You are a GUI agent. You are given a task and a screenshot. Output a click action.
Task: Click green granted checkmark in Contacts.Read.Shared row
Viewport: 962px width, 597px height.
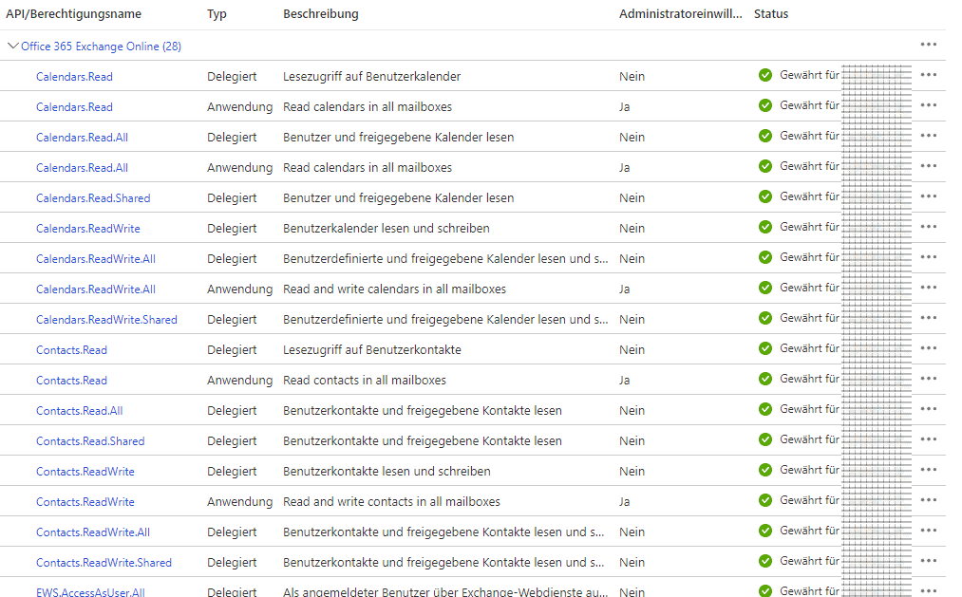(765, 440)
